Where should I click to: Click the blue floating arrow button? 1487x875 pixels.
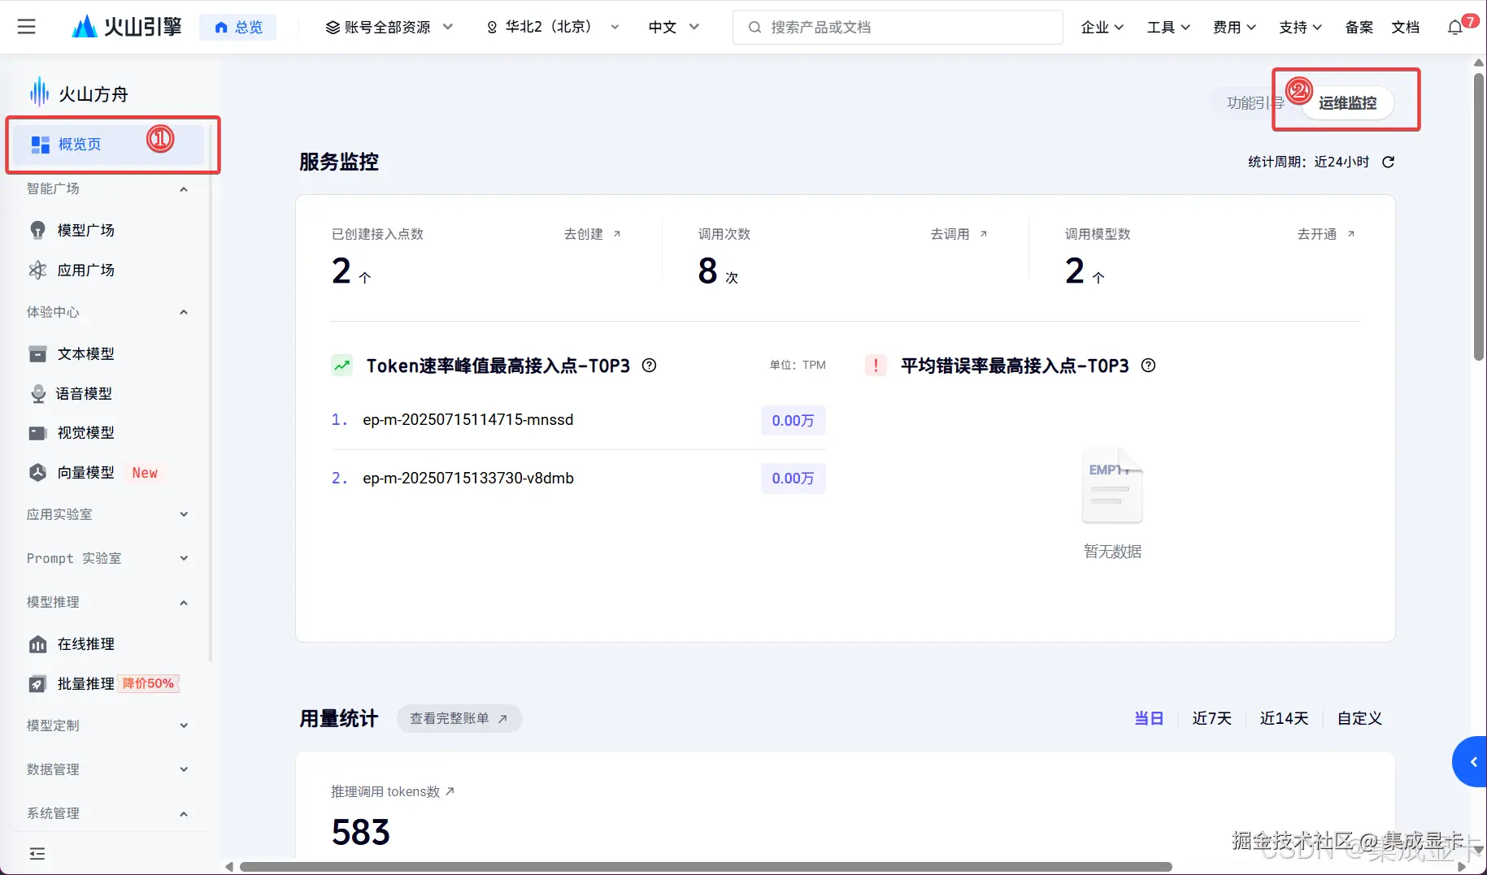coord(1471,762)
